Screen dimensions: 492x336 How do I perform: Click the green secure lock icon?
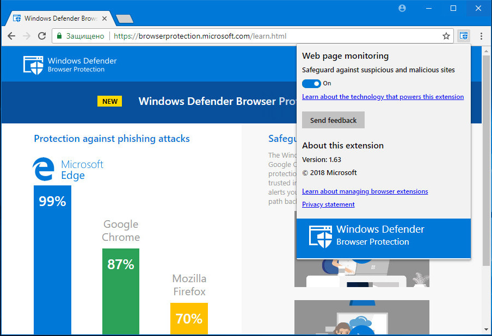(59, 36)
